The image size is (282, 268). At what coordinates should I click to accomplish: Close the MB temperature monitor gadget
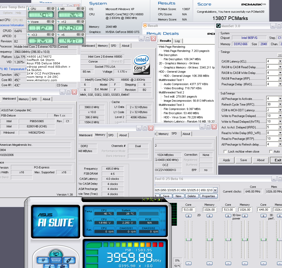(x=82, y=9)
